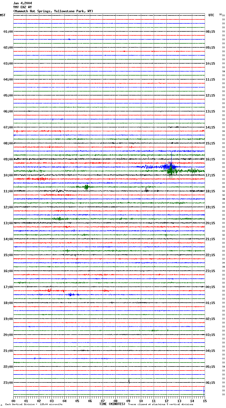Select the "05:00" MST hour label

[8, 95]
